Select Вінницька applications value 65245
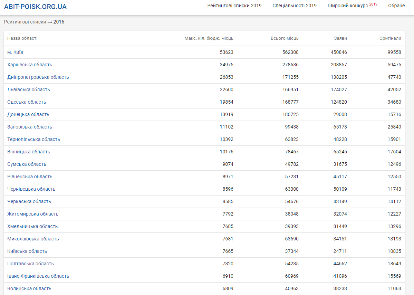This screenshot has width=414, height=295. (x=340, y=152)
